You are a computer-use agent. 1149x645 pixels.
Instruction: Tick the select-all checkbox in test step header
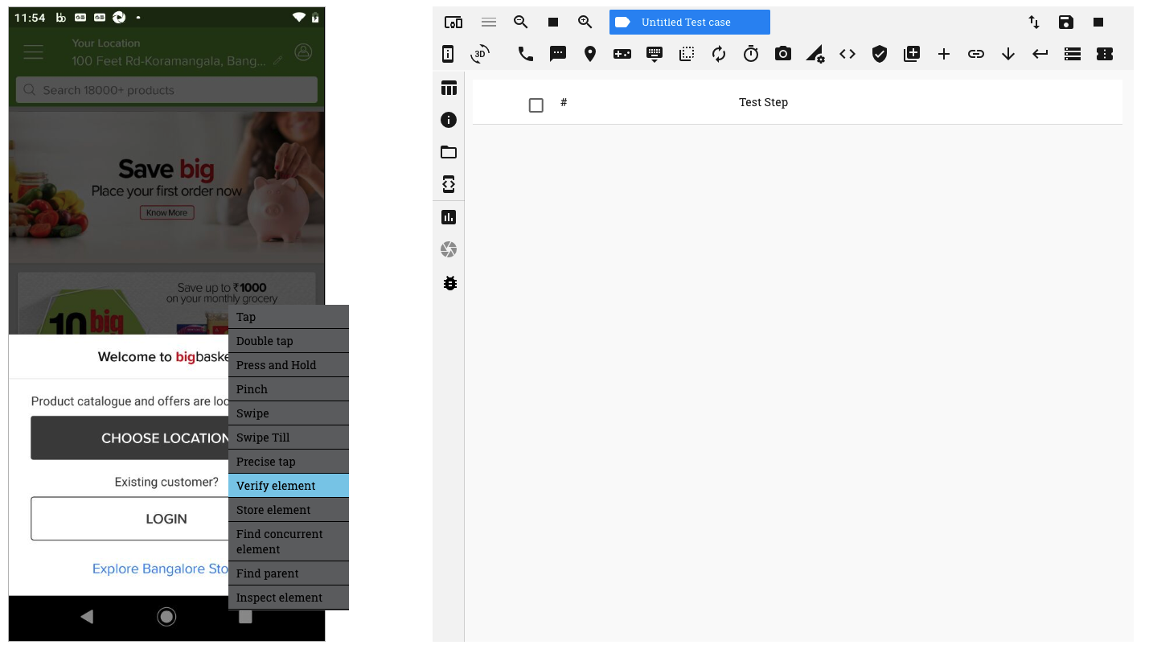pyautogui.click(x=536, y=105)
